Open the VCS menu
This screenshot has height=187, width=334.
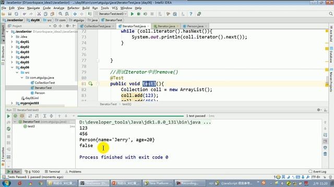pyautogui.click(x=115, y=8)
